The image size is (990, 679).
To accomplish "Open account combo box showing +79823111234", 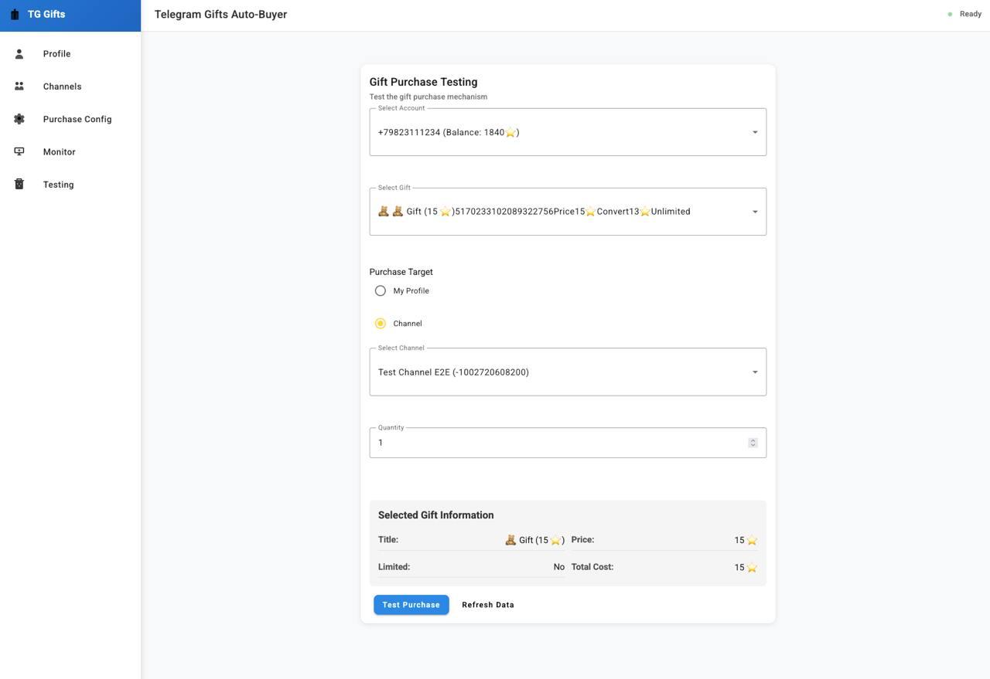I will [568, 132].
